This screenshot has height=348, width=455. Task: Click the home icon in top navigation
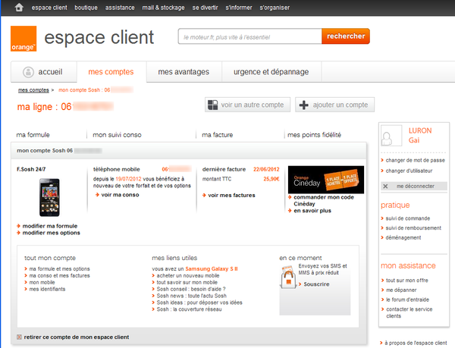19,8
